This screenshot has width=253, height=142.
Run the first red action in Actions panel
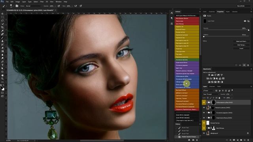coord(187,19)
